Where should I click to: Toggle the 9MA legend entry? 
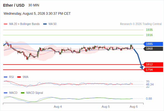(x=23, y=77)
